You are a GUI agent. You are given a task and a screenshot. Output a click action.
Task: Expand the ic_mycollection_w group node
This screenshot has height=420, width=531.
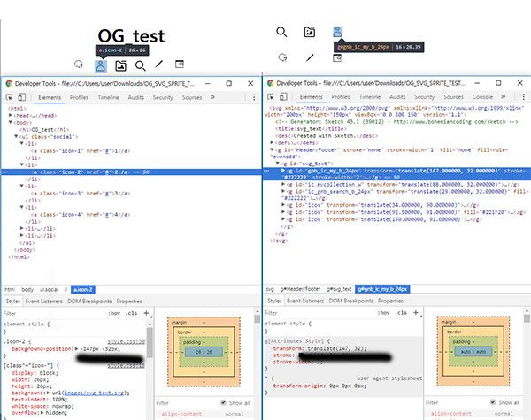point(283,185)
